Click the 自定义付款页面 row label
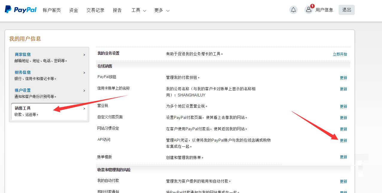 point(110,117)
